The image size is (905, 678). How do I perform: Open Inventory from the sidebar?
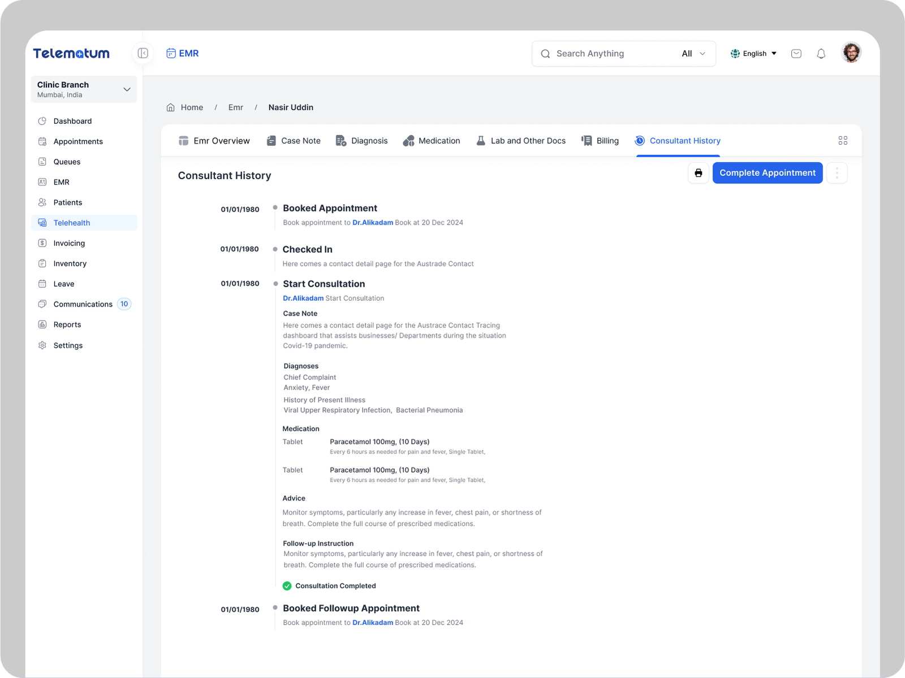click(70, 264)
